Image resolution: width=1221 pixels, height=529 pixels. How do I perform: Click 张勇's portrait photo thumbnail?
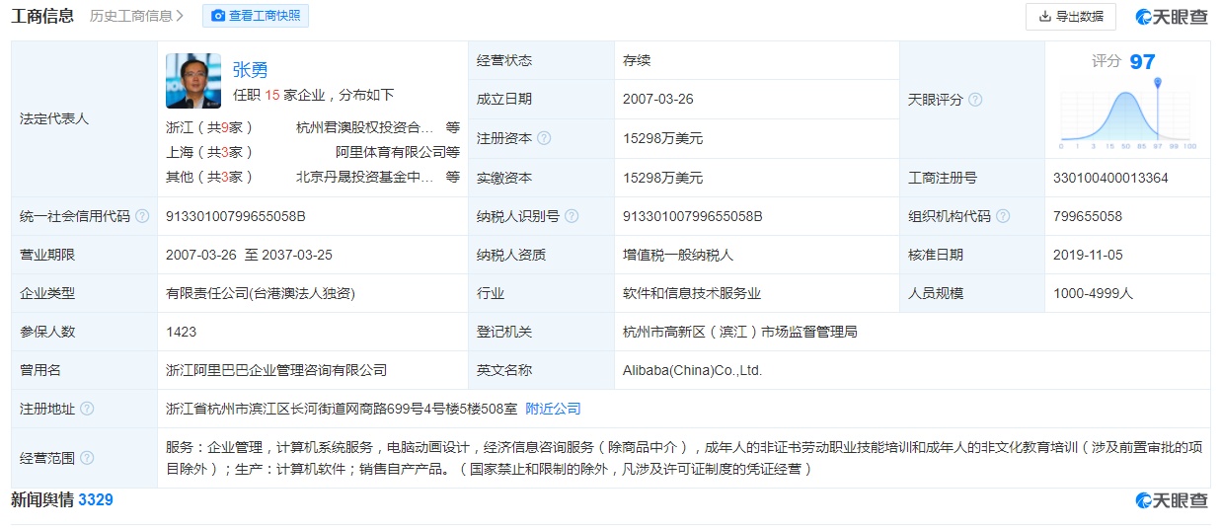(x=193, y=81)
